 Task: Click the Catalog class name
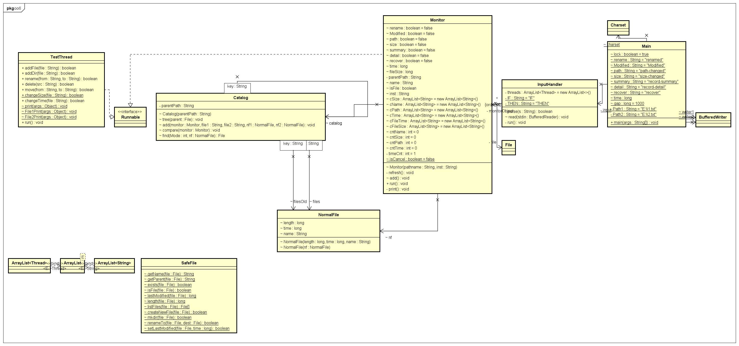(240, 98)
